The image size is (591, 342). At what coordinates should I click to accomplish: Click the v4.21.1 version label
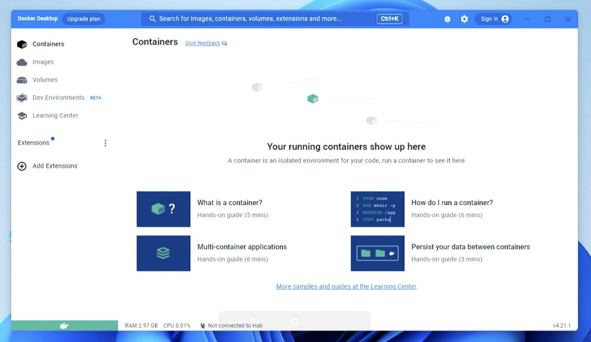click(x=562, y=326)
